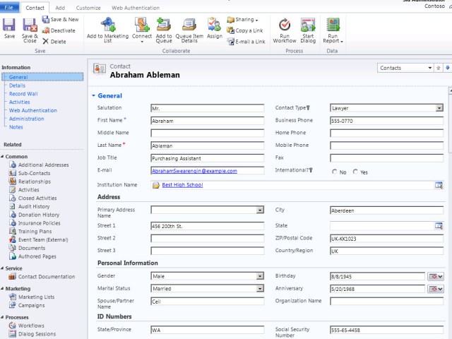
Task: Open the Marital Status dropdown
Action: [x=260, y=288]
